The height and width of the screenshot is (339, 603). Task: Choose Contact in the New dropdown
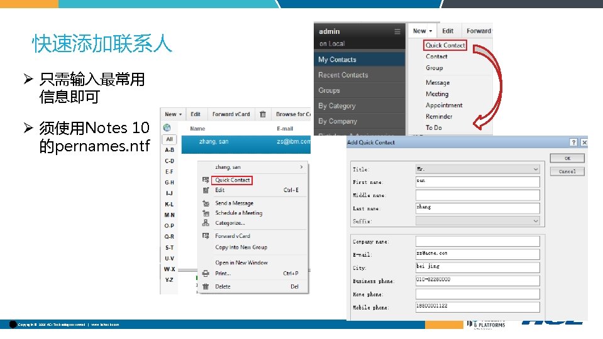click(436, 56)
